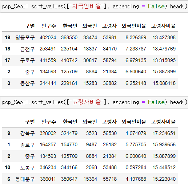This screenshot has height=184, width=188.
Task: Select the 강북구 cell in second table
Action: click(27, 133)
